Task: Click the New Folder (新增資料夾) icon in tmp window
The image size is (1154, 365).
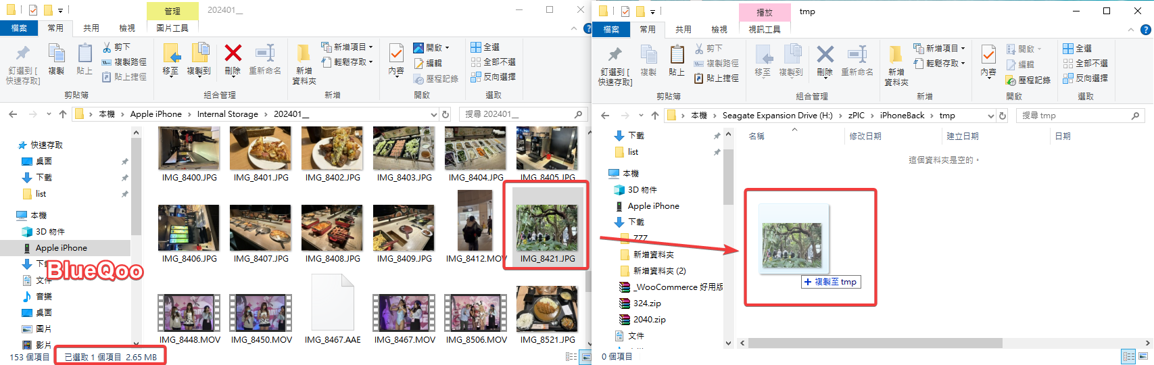Action: coord(896,66)
